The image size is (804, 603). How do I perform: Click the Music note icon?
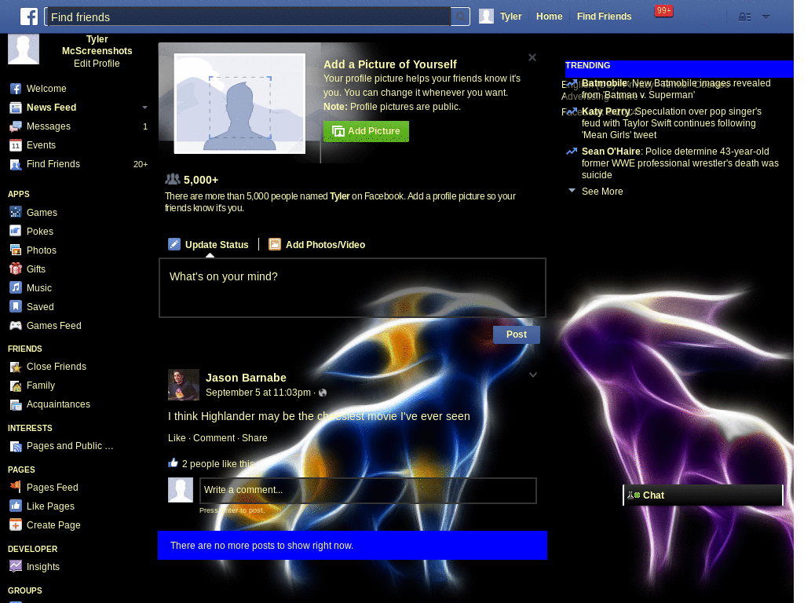(16, 288)
